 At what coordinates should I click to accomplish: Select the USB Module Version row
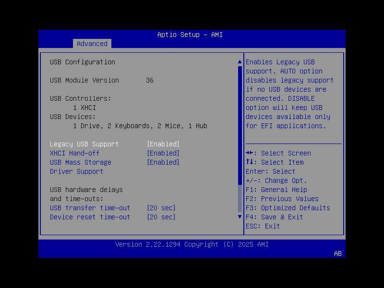click(x=84, y=80)
